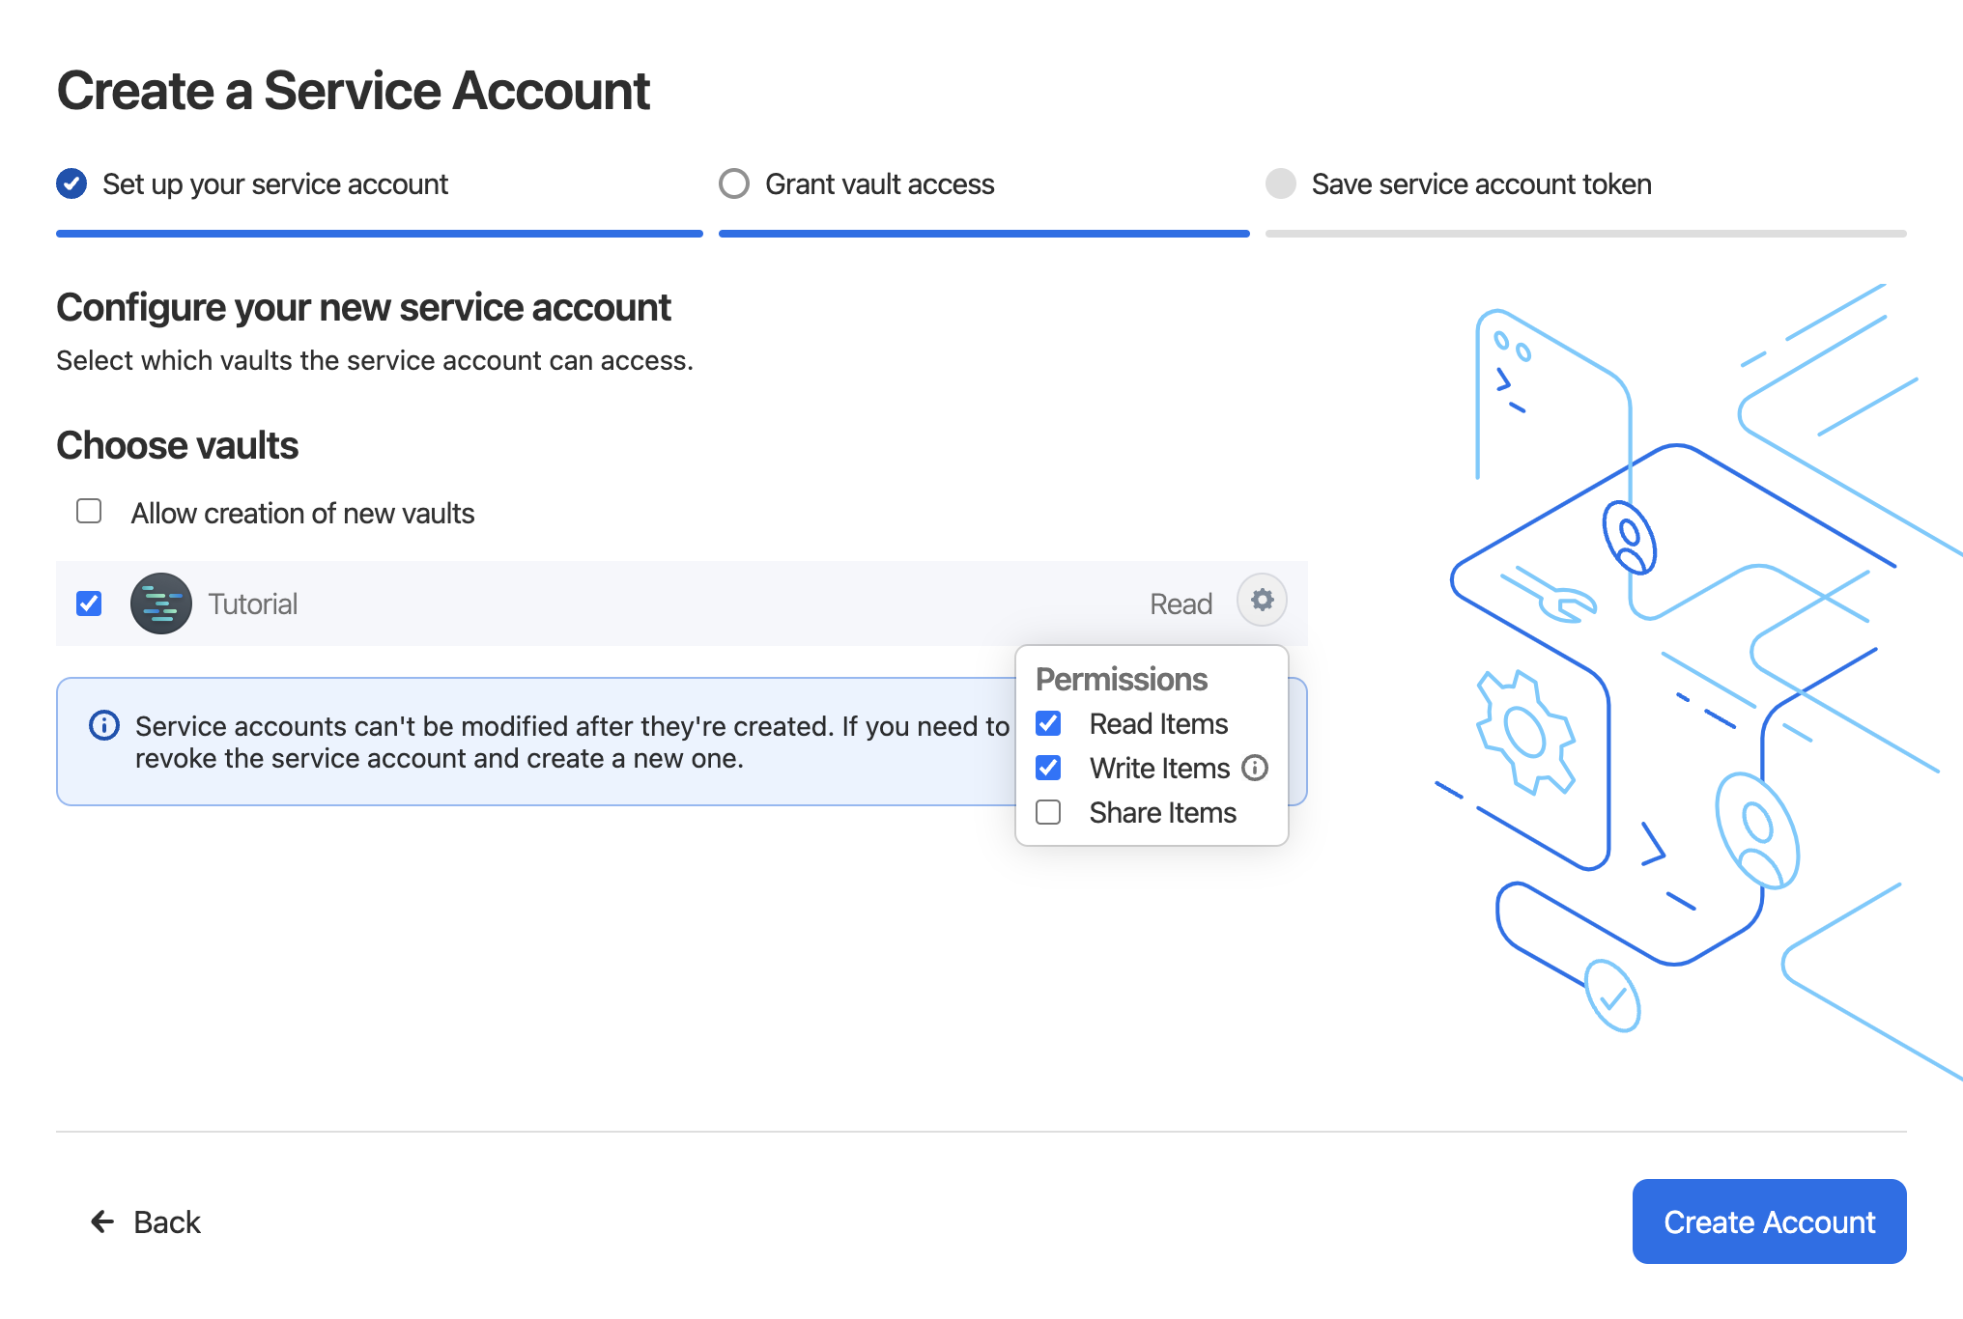Click the Grant vault access step circle
The width and height of the screenshot is (1963, 1319).
tap(734, 183)
